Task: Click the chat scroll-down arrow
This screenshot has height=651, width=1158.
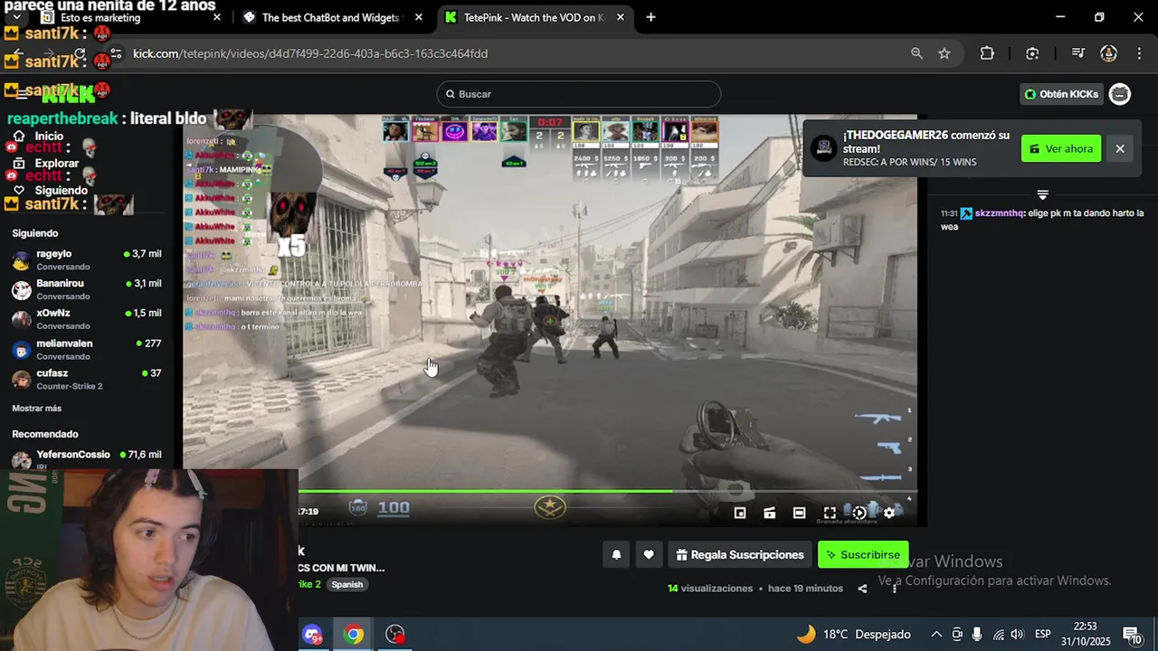Action: click(1042, 194)
